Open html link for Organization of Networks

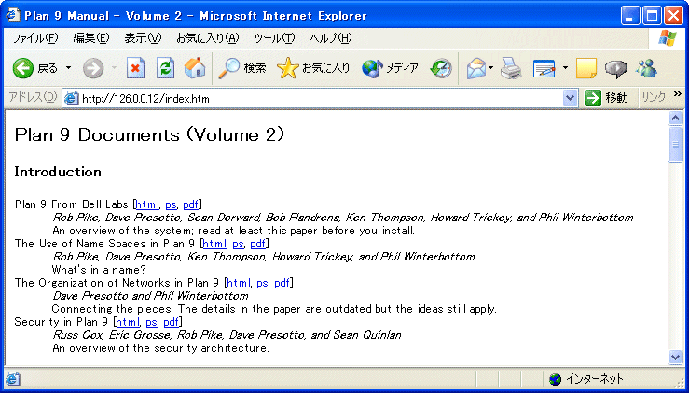239,283
